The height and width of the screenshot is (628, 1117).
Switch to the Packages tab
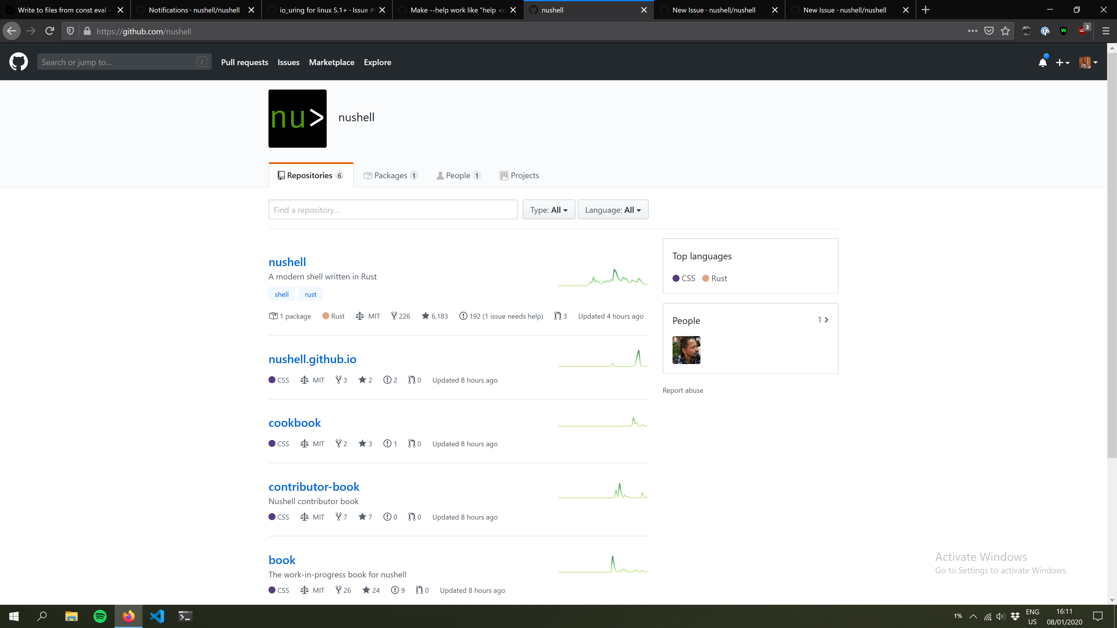pos(390,175)
